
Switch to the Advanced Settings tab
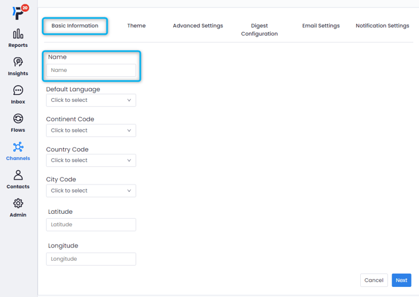pyautogui.click(x=198, y=26)
